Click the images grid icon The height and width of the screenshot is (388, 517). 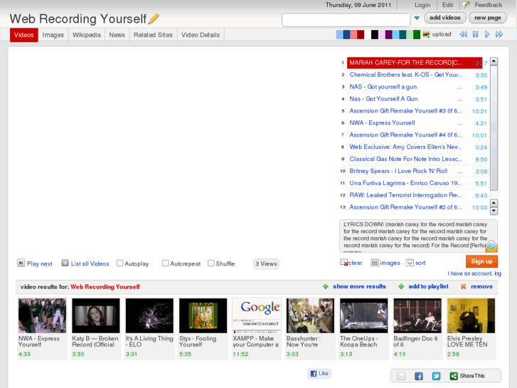(375, 263)
